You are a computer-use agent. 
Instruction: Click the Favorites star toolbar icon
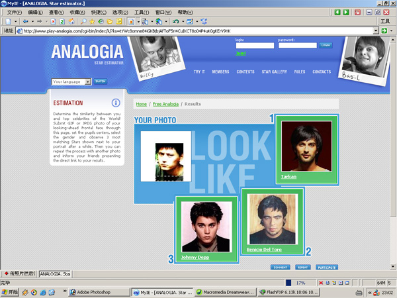pyautogui.click(x=92, y=22)
